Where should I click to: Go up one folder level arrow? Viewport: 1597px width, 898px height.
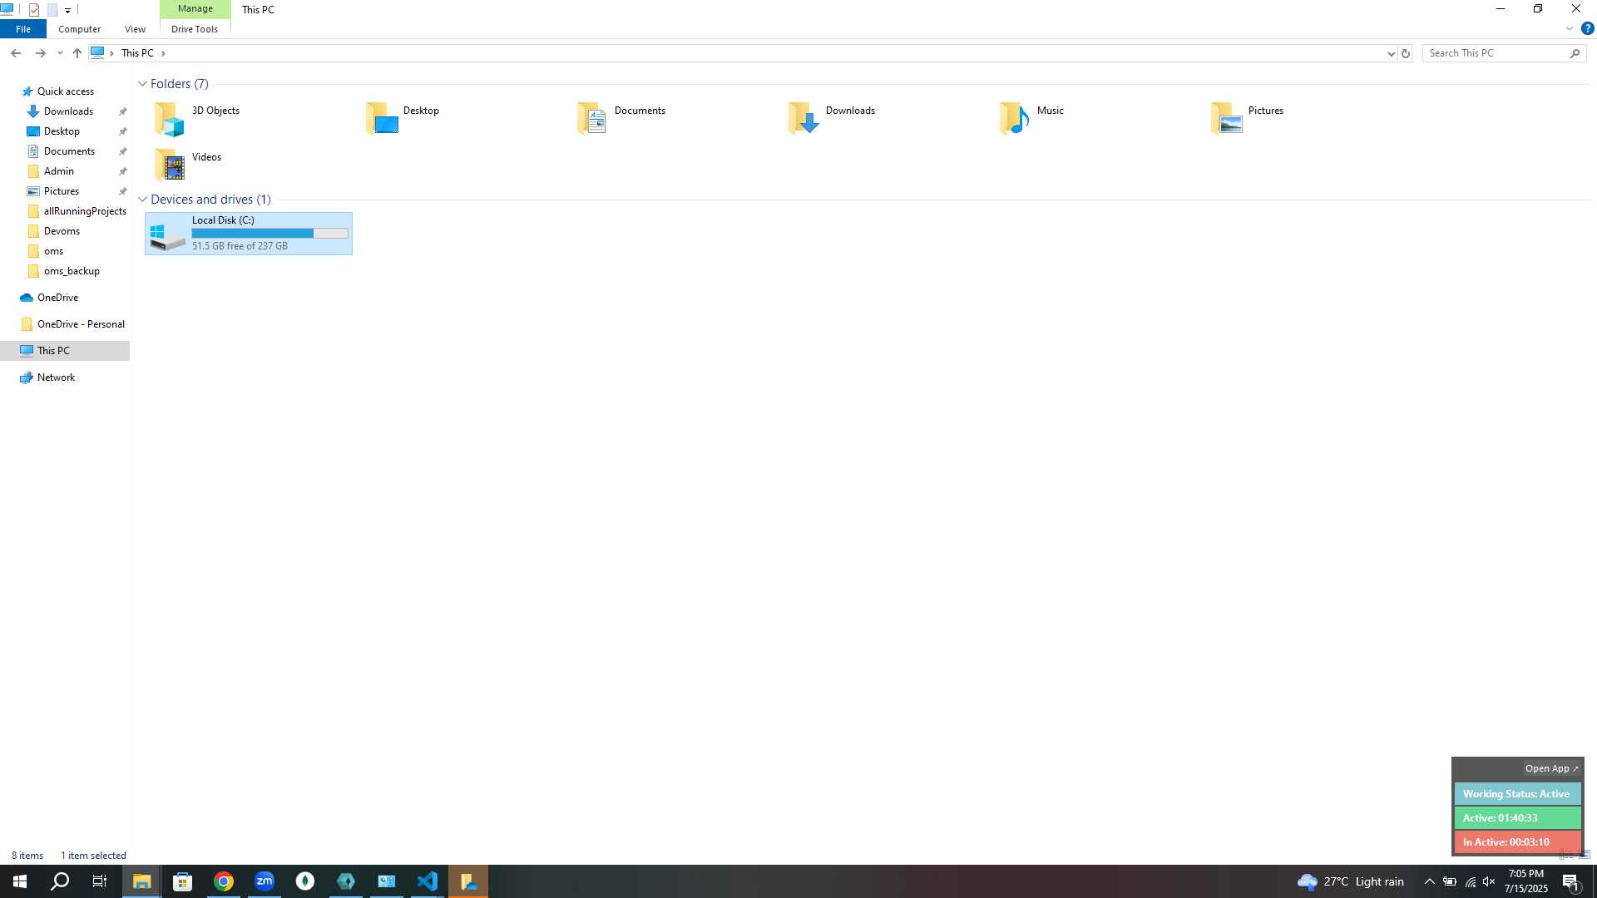77,53
